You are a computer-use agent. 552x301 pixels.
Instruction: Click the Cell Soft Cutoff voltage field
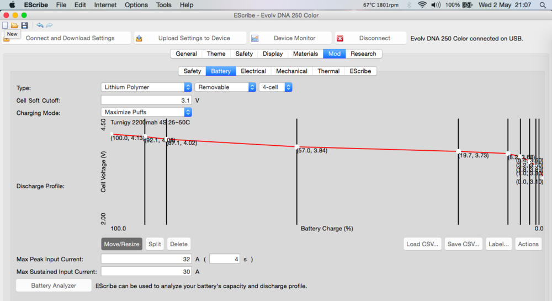[146, 100]
